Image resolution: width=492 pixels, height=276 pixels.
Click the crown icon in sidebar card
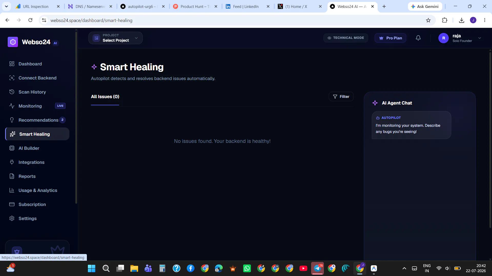click(17, 251)
